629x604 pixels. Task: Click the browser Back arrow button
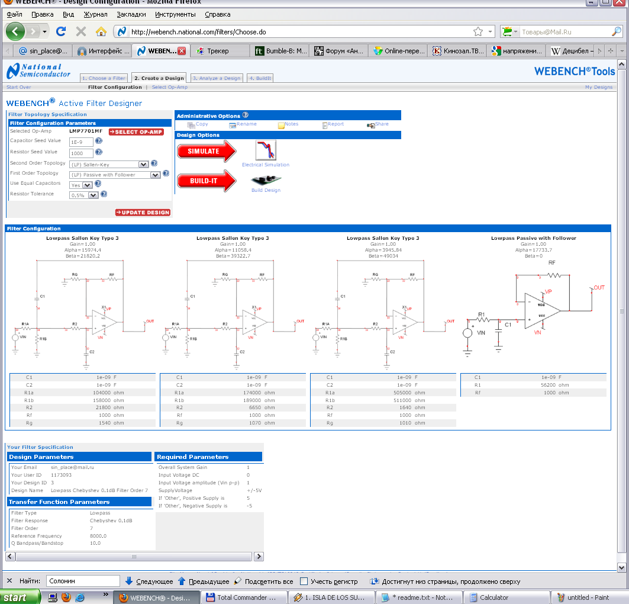coord(15,31)
